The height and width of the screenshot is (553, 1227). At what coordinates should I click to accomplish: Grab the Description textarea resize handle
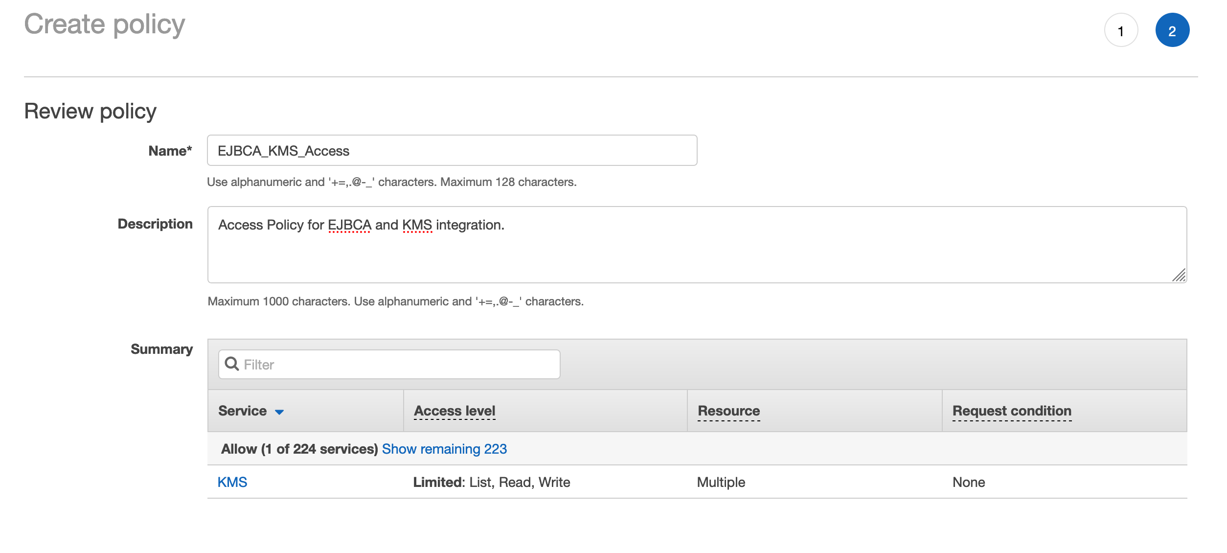pos(1179,276)
